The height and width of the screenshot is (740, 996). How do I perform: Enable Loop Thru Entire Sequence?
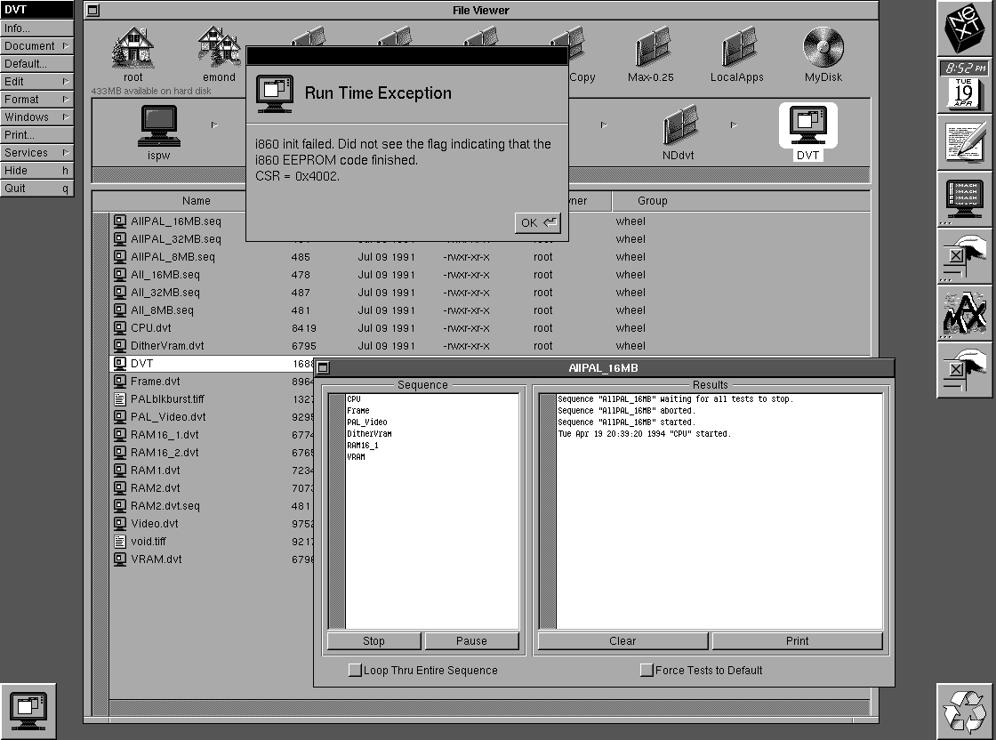point(355,670)
